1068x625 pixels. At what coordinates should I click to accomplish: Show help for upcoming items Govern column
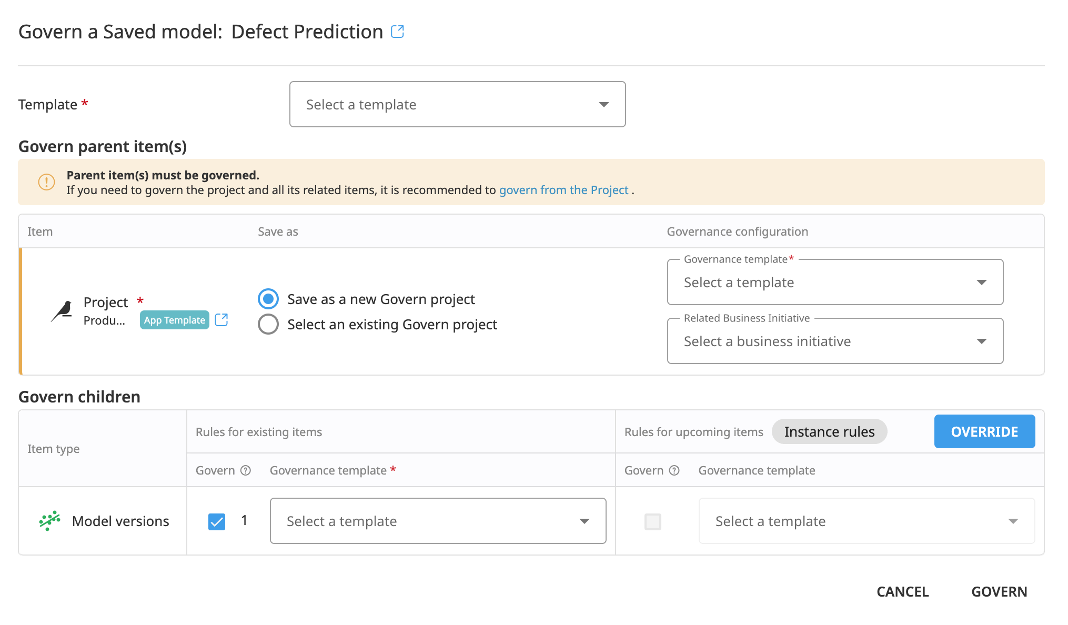674,470
